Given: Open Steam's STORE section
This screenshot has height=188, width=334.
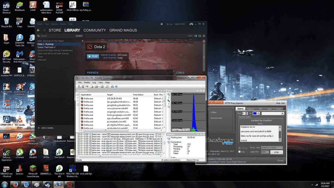Looking at the screenshot, I should pos(55,30).
